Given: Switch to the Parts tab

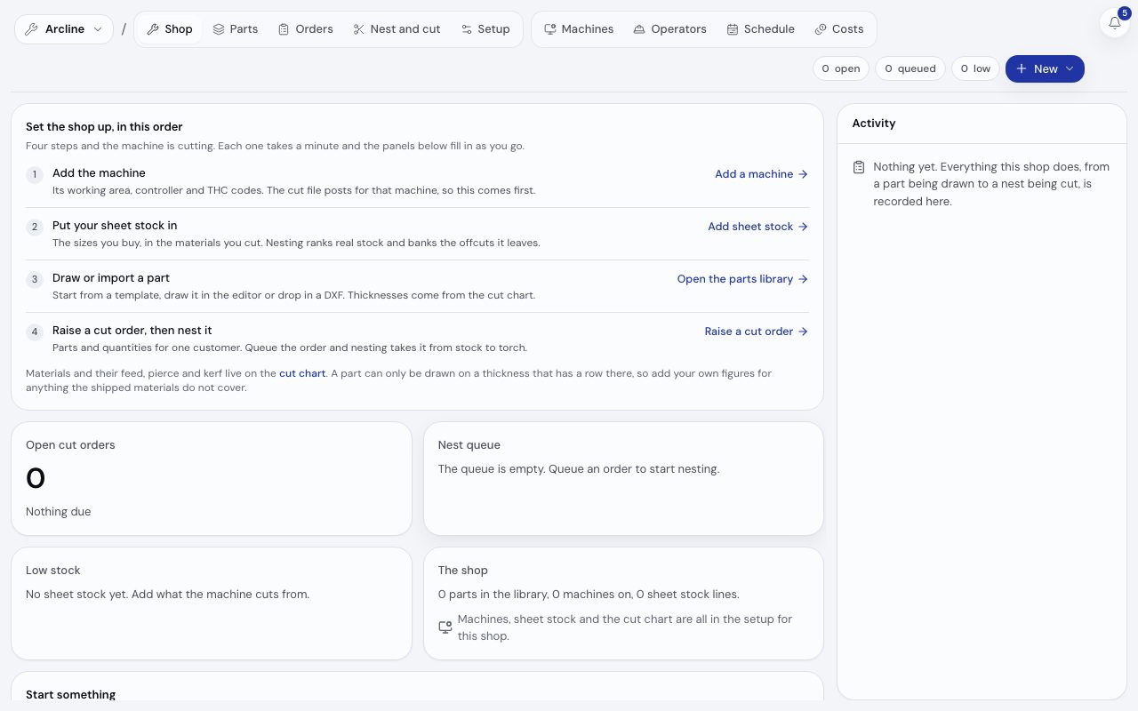Looking at the screenshot, I should (235, 29).
